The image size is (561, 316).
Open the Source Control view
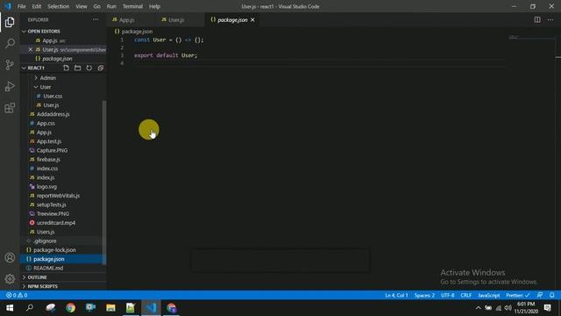click(x=10, y=65)
